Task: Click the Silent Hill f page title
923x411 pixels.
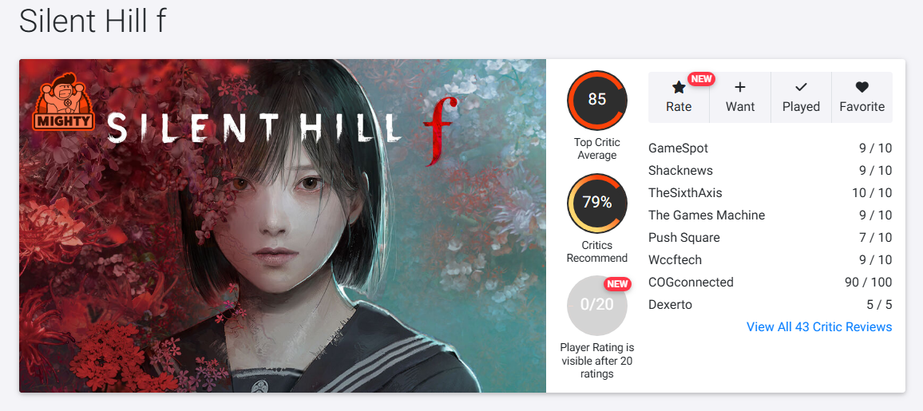Action: point(93,22)
